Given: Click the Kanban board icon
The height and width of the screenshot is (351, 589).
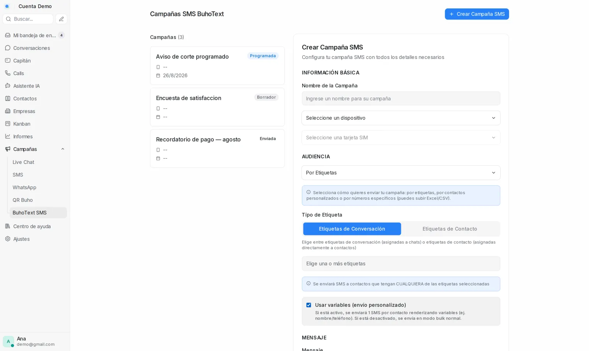Looking at the screenshot, I should pos(8,124).
